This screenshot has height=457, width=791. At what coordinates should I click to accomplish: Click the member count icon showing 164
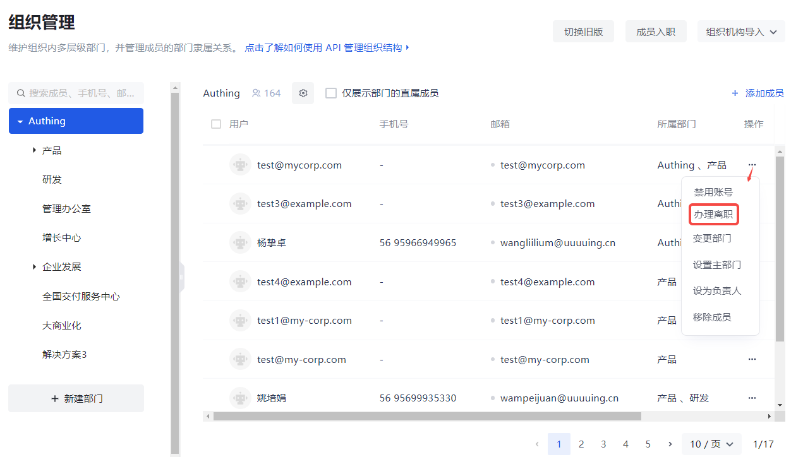tap(257, 93)
